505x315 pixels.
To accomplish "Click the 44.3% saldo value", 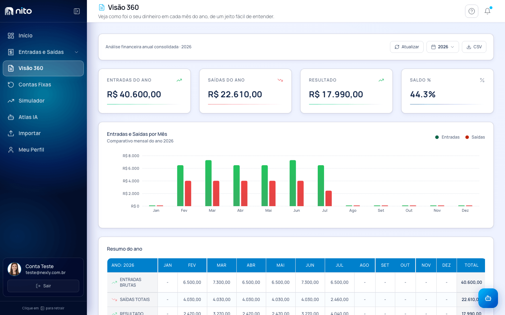I will coord(423,94).
